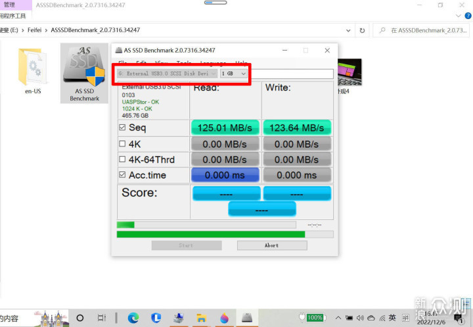
Task: Click the Abort button
Action: pos(272,246)
